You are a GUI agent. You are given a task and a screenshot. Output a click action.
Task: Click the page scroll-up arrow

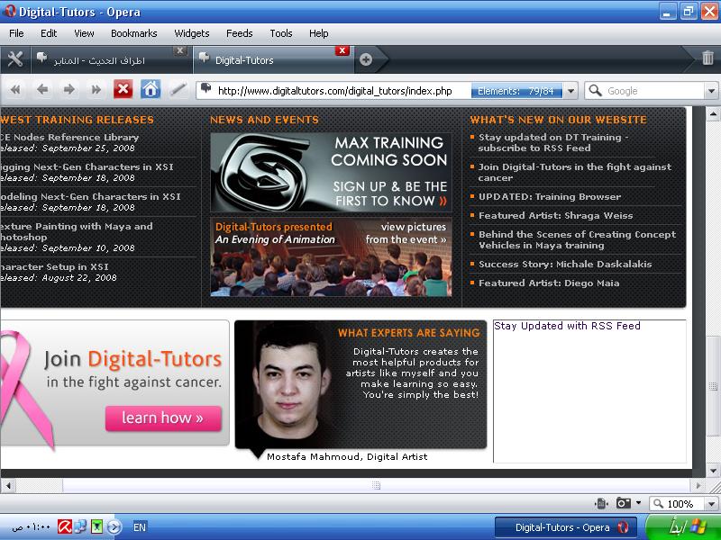pyautogui.click(x=713, y=112)
